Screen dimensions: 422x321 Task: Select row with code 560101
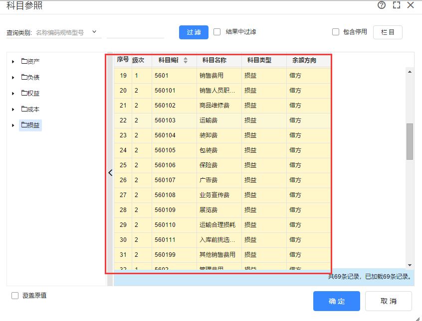click(x=222, y=91)
